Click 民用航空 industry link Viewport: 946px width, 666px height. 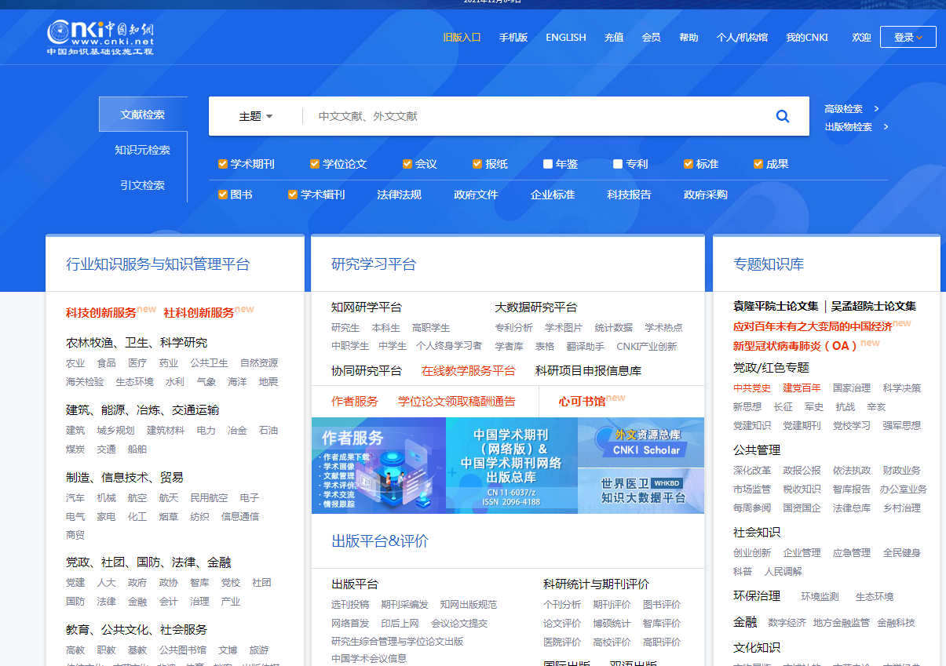click(x=209, y=497)
